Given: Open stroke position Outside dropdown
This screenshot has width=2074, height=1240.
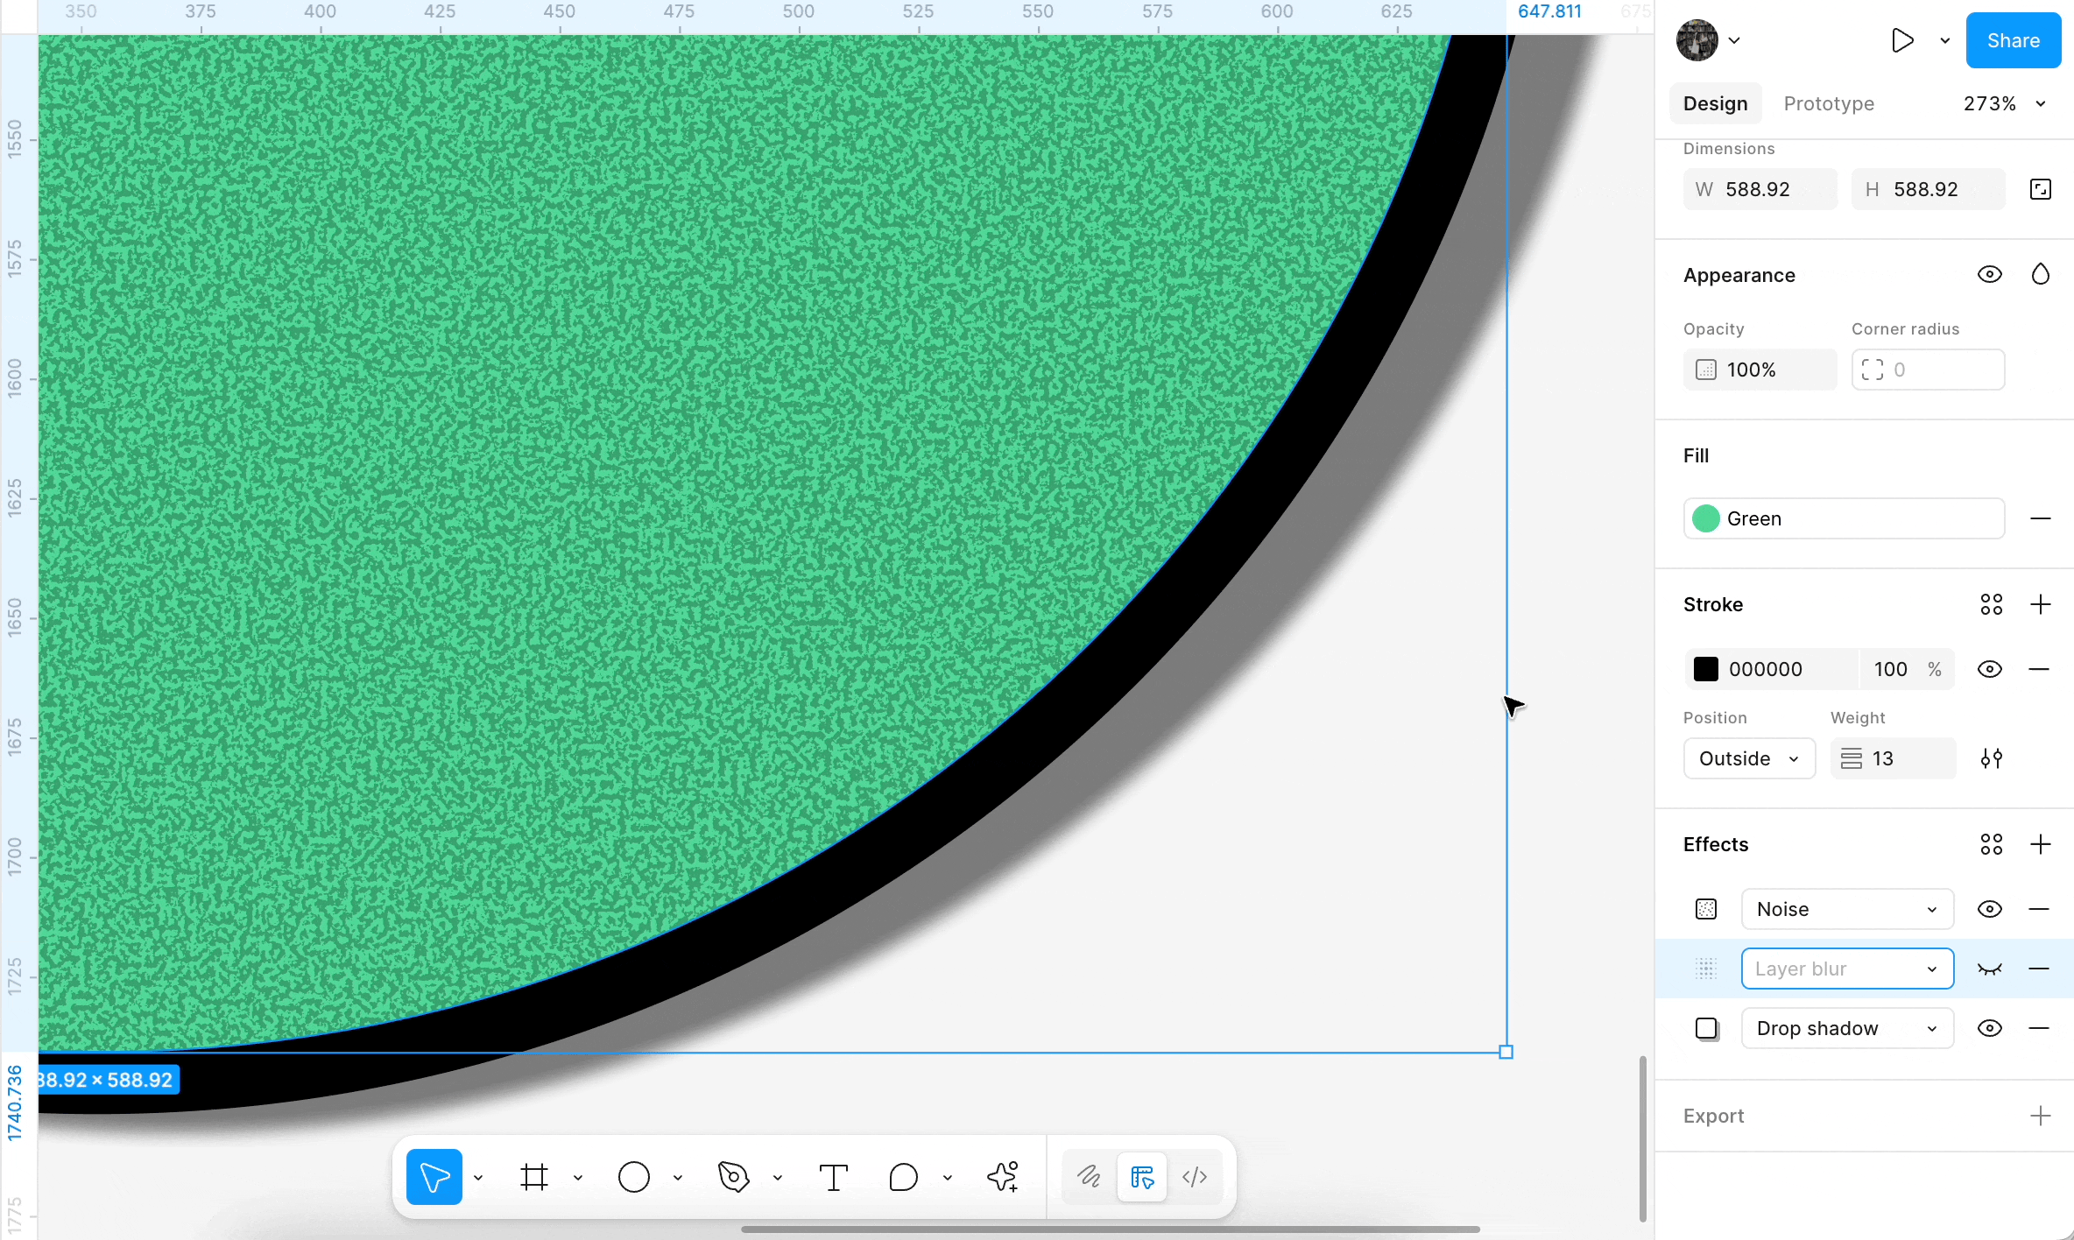Looking at the screenshot, I should coord(1749,758).
